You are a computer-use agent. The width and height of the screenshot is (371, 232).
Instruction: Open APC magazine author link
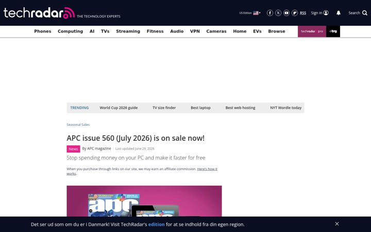point(99,148)
